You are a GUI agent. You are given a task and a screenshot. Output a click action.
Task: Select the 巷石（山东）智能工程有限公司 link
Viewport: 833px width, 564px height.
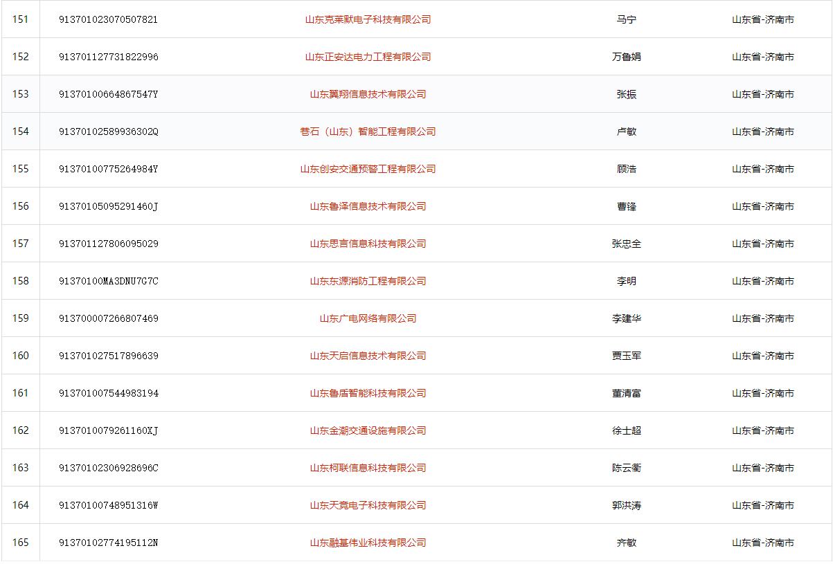pos(368,131)
